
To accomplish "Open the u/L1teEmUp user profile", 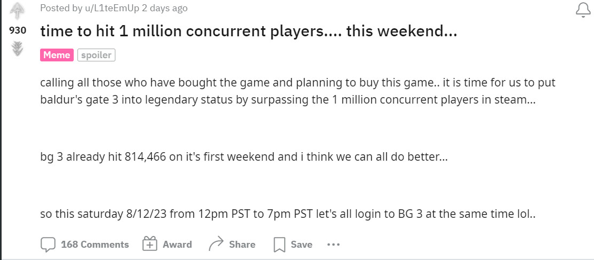I will click(99, 8).
